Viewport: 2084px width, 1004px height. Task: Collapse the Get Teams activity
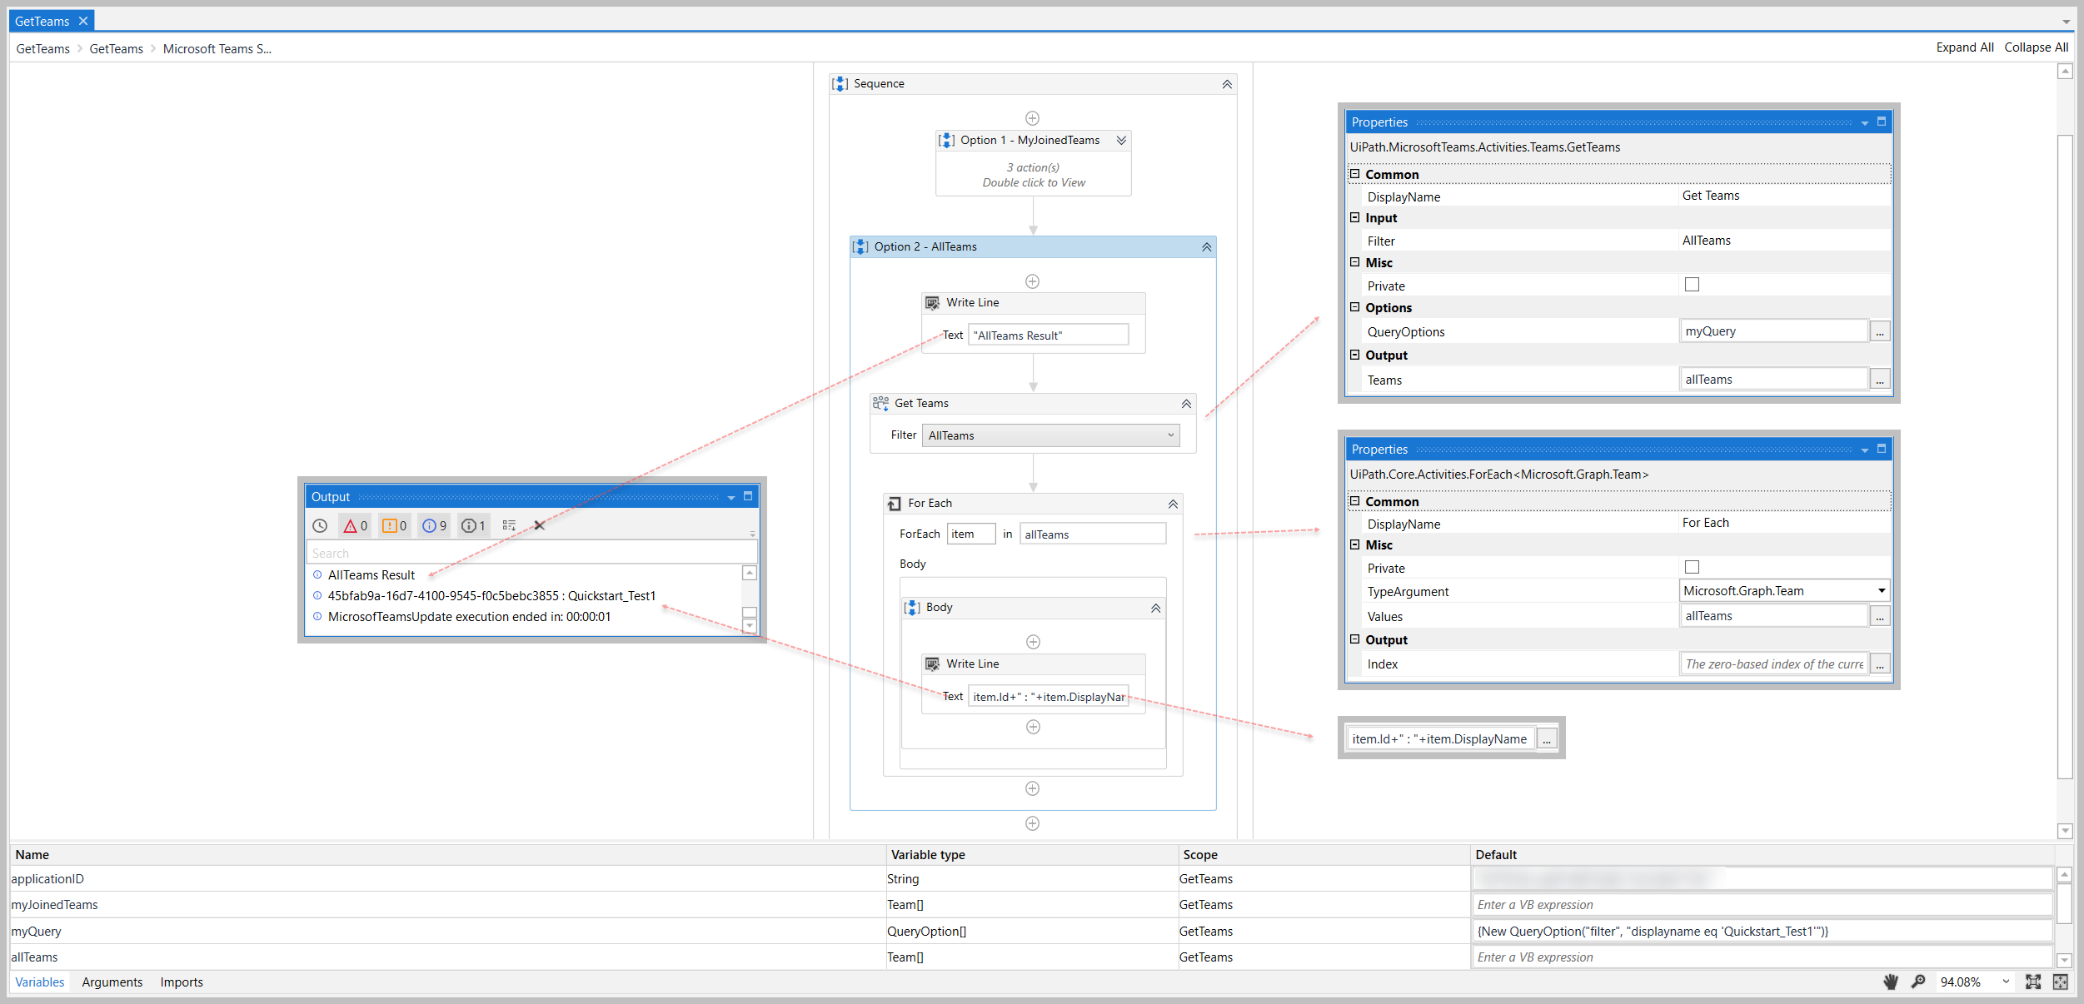pyautogui.click(x=1186, y=404)
